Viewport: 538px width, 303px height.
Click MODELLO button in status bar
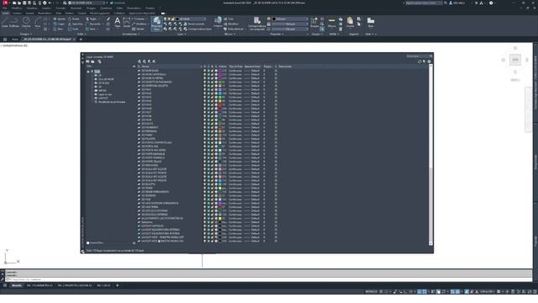371,292
